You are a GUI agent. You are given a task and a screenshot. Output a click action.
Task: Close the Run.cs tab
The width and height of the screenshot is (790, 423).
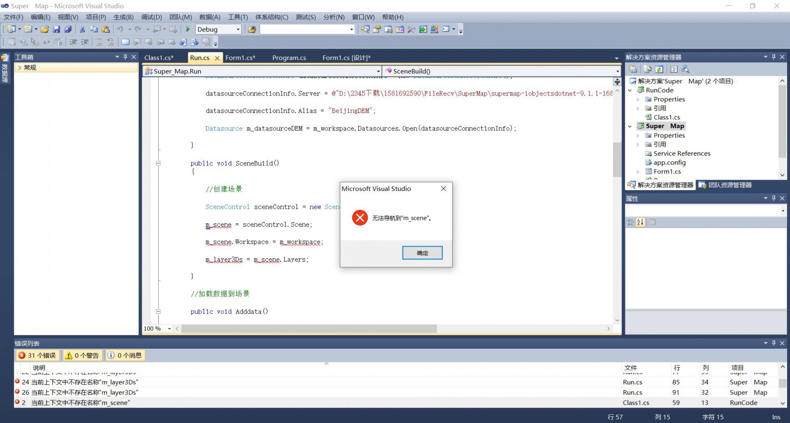[217, 58]
